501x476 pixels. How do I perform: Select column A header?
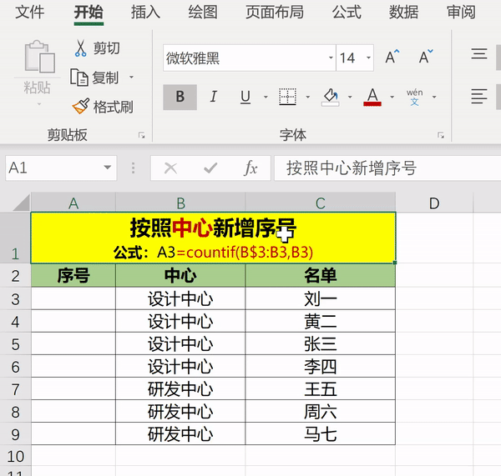[x=73, y=203]
